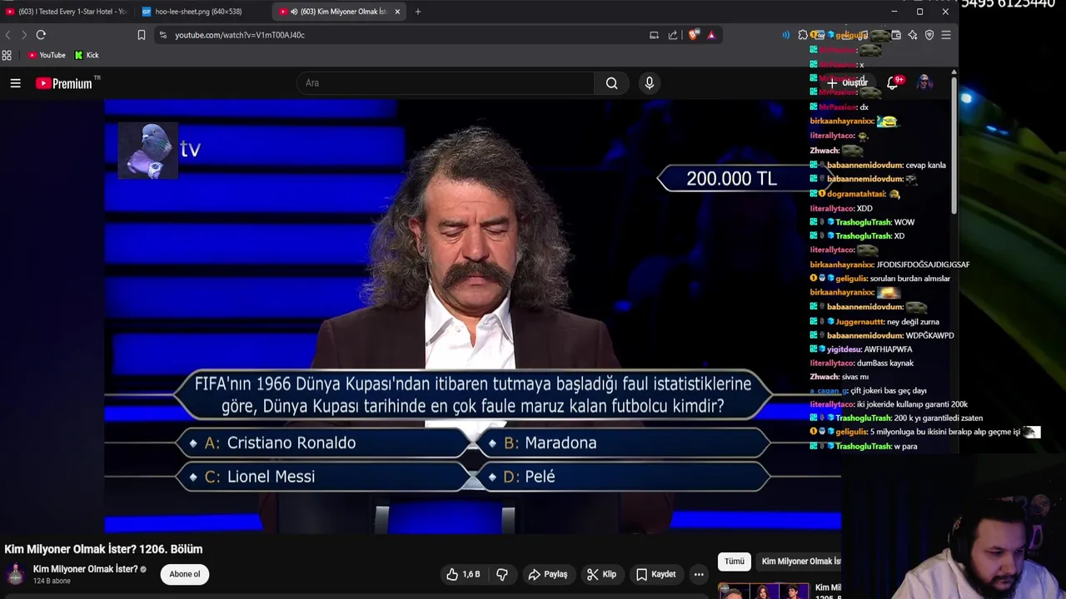Viewport: 1066px width, 599px height.
Task: Click the Oluştur create button
Action: click(x=847, y=82)
